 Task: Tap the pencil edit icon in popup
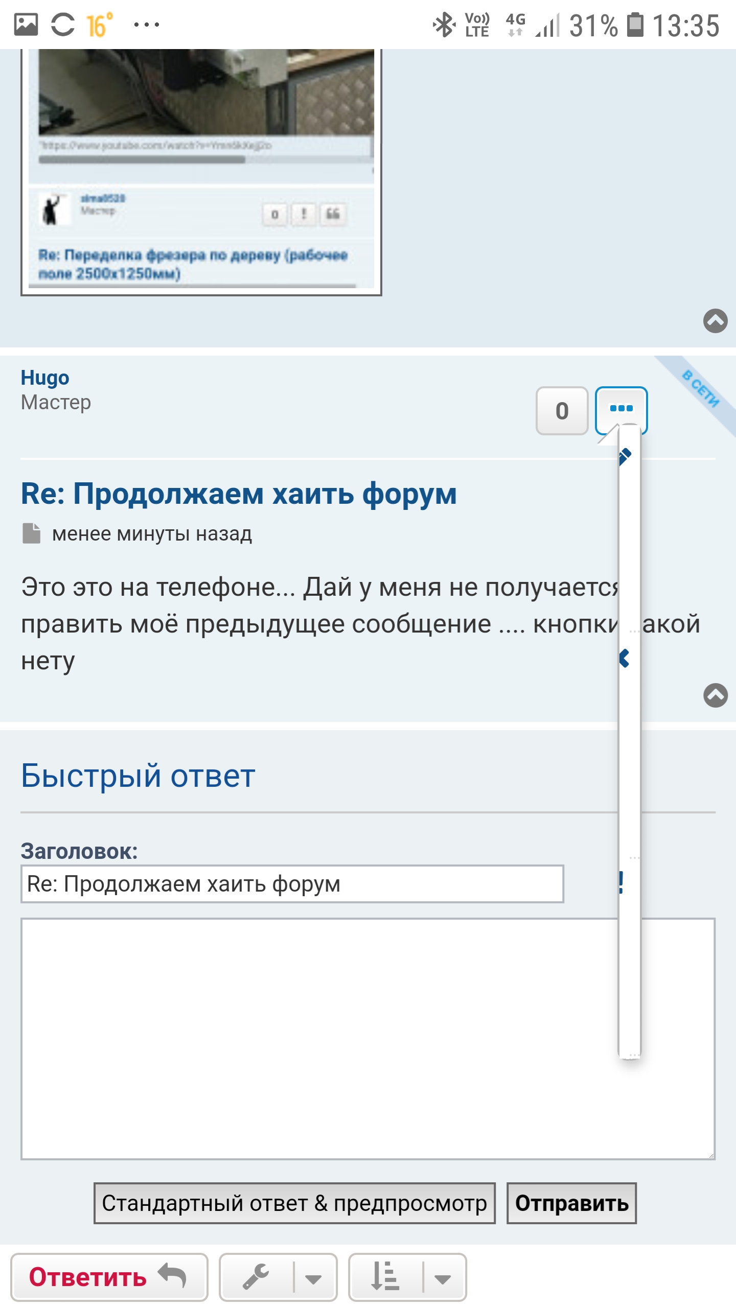click(x=625, y=456)
